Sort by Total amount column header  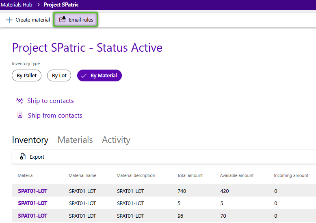tap(190, 175)
